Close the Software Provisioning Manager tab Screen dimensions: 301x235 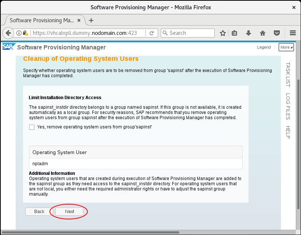(79, 20)
